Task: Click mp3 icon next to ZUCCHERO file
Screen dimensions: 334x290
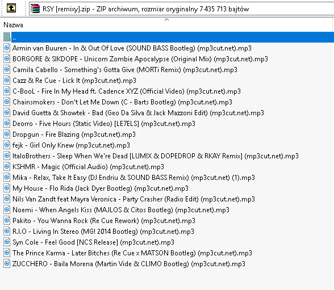Action: click(7, 264)
